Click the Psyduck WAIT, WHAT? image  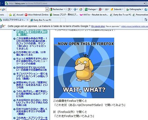click(84, 68)
